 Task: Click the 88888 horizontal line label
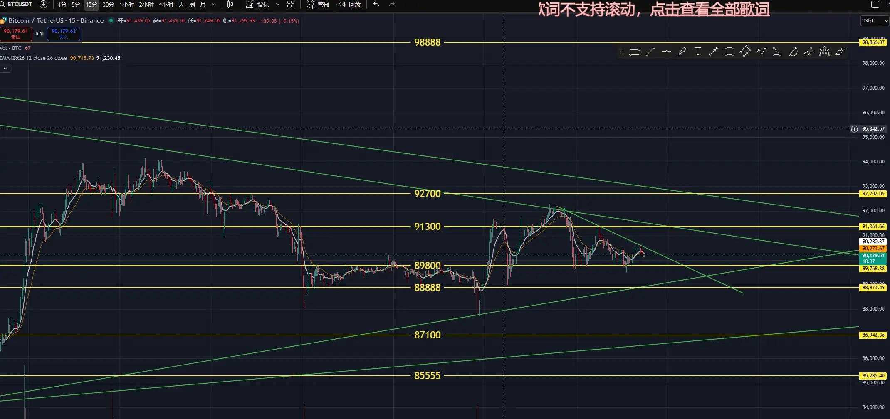(427, 288)
